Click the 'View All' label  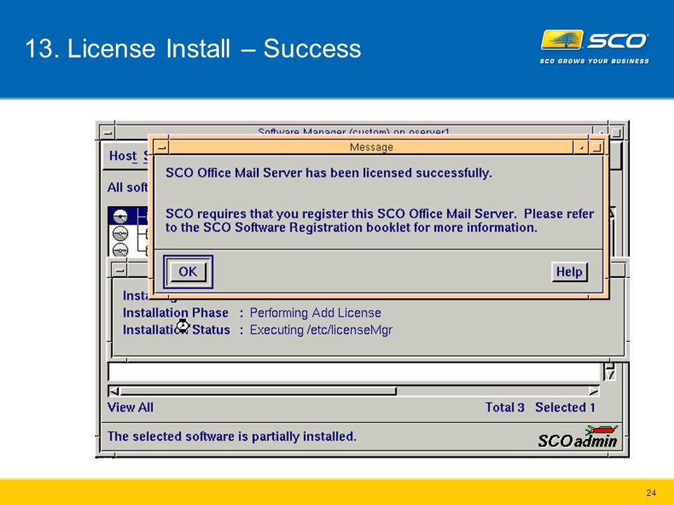[x=131, y=407]
